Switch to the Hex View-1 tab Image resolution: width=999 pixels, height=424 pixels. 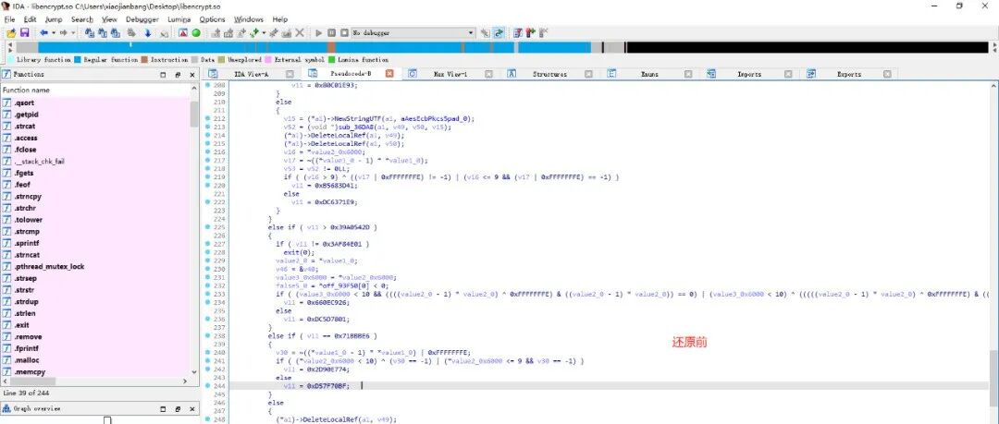(x=450, y=74)
